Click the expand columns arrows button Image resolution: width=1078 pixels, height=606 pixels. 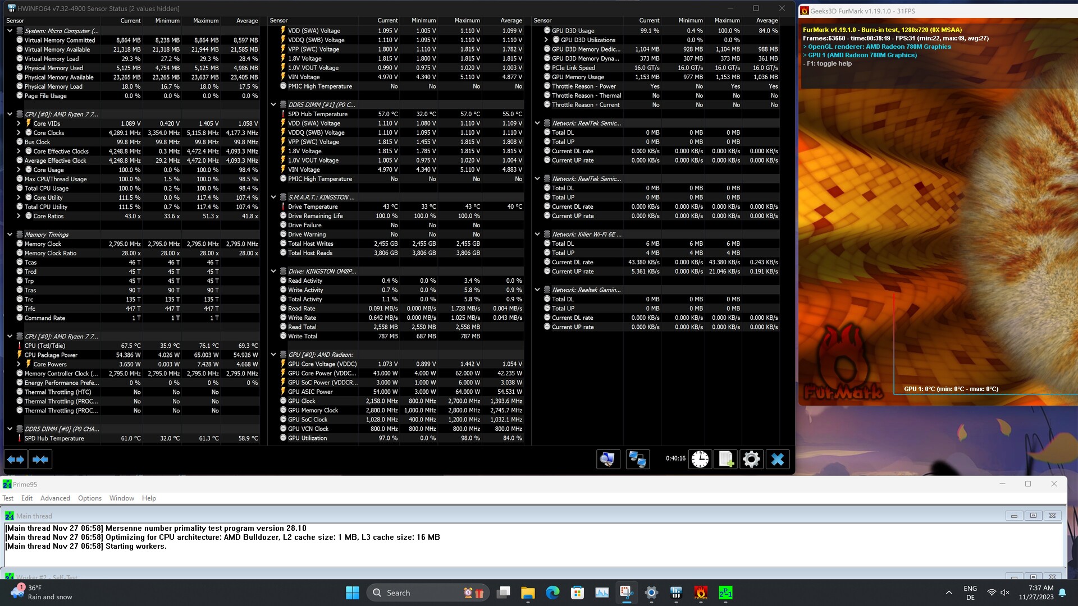(x=16, y=460)
